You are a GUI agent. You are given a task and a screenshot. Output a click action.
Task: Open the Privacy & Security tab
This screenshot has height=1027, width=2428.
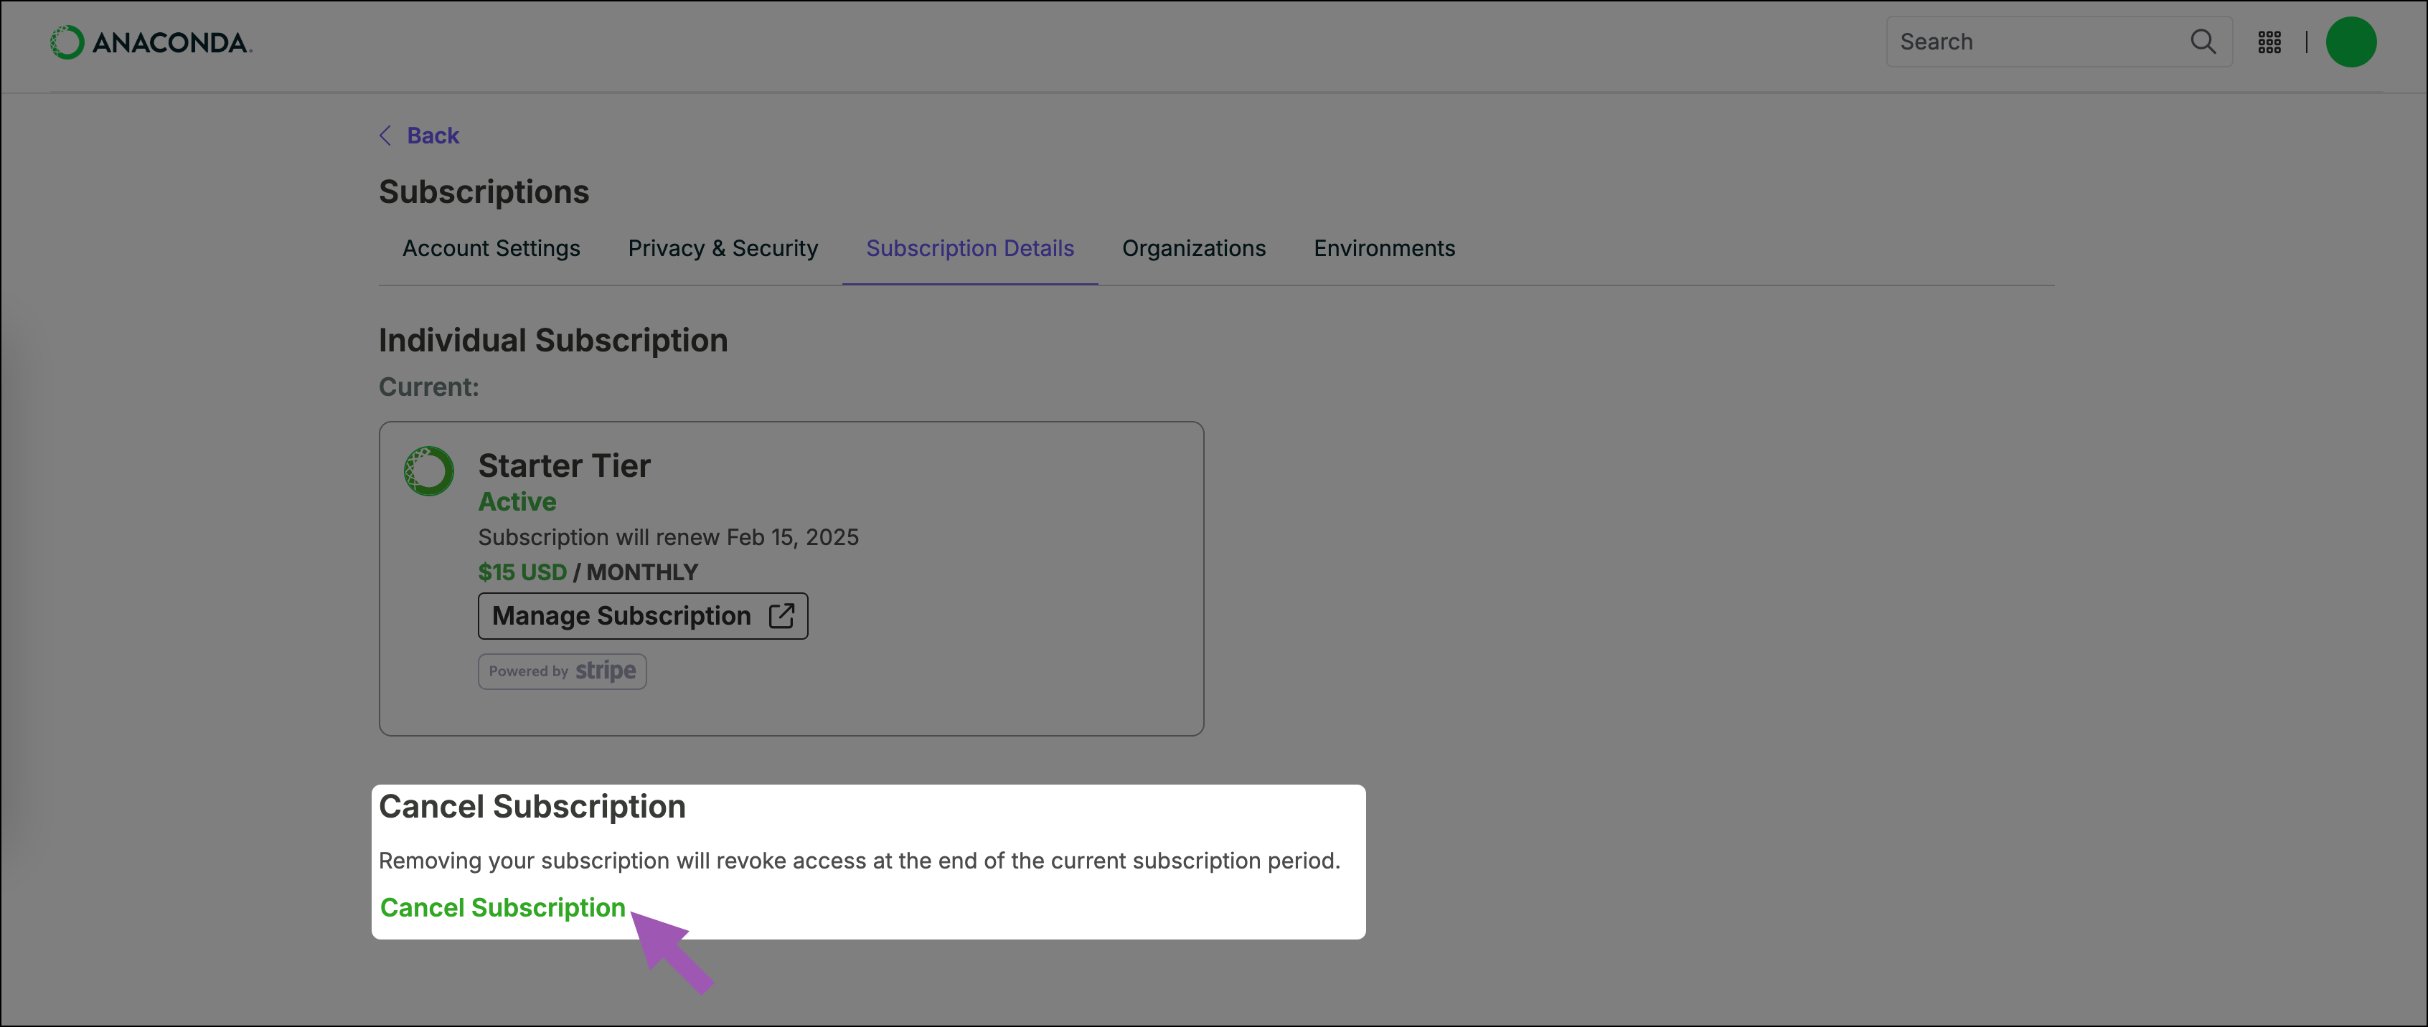click(x=723, y=249)
